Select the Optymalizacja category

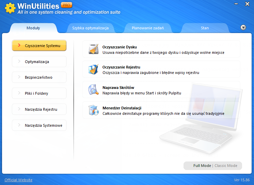39,62
